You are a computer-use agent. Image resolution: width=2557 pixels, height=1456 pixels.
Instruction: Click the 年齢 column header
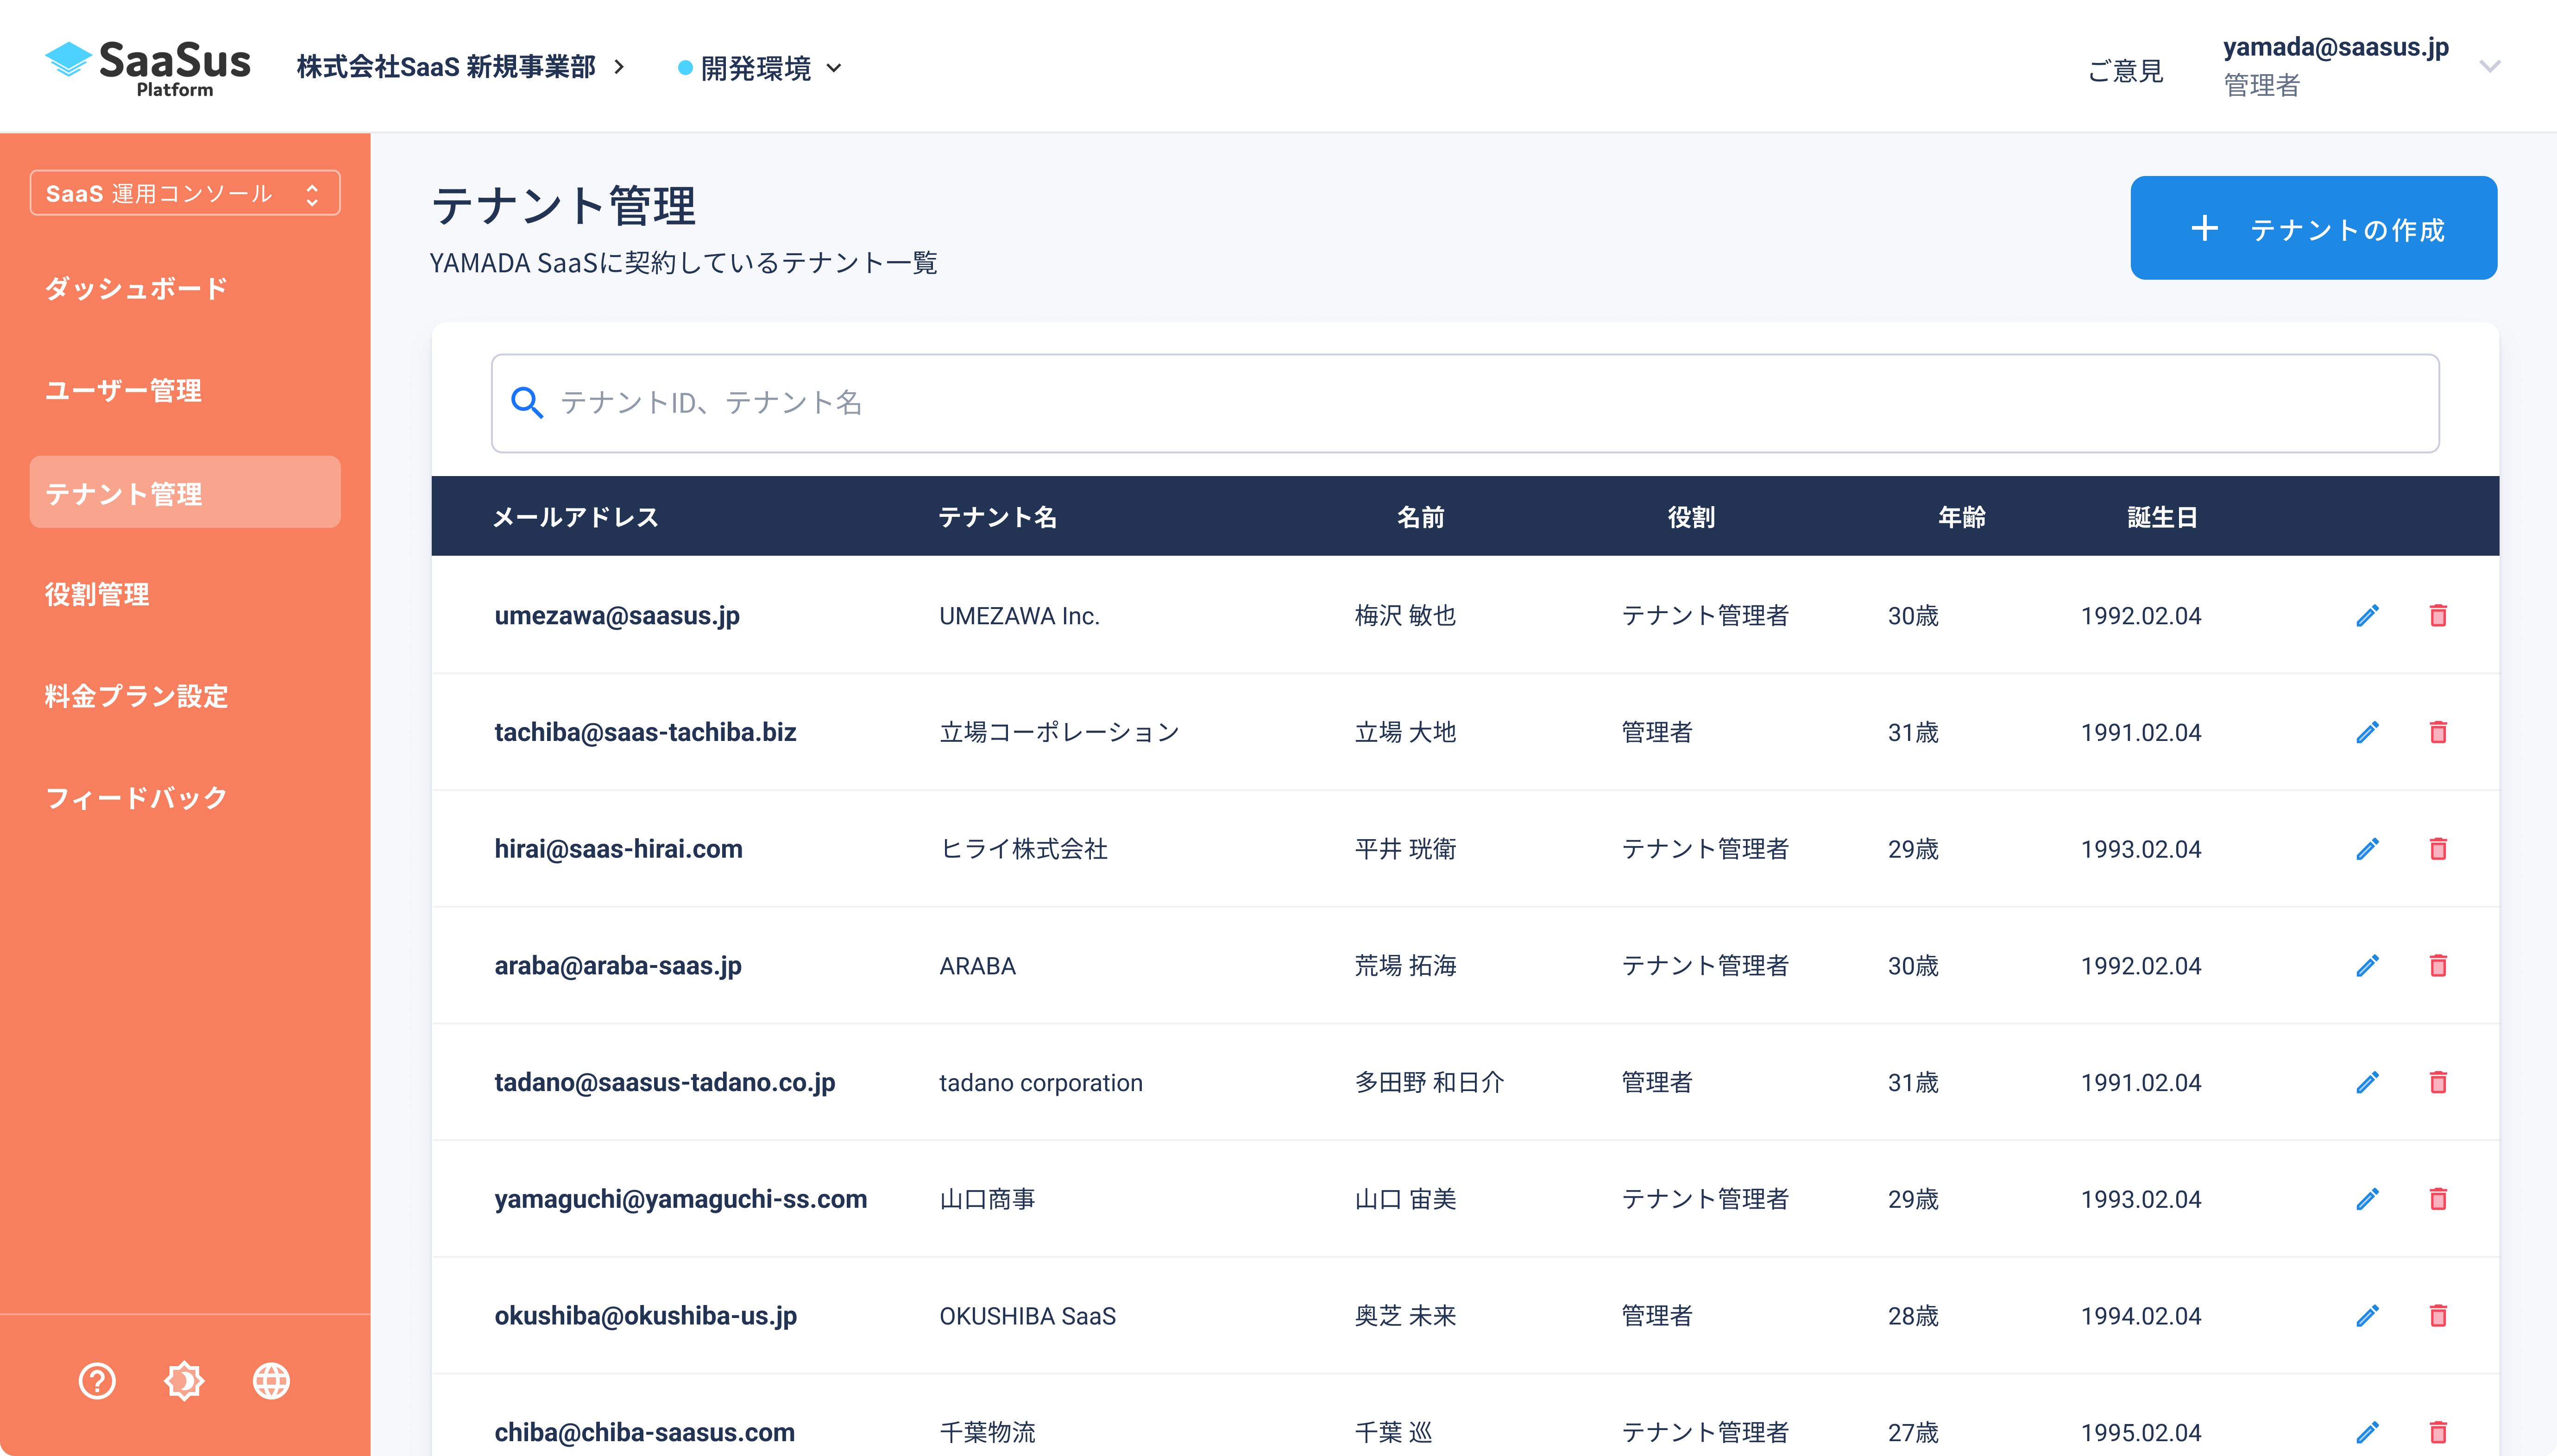point(1962,517)
